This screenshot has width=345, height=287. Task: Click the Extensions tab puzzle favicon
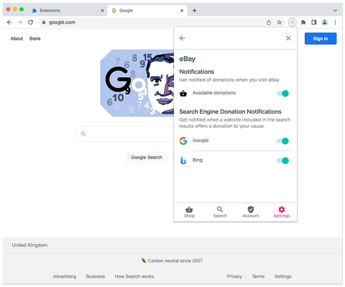pos(34,10)
